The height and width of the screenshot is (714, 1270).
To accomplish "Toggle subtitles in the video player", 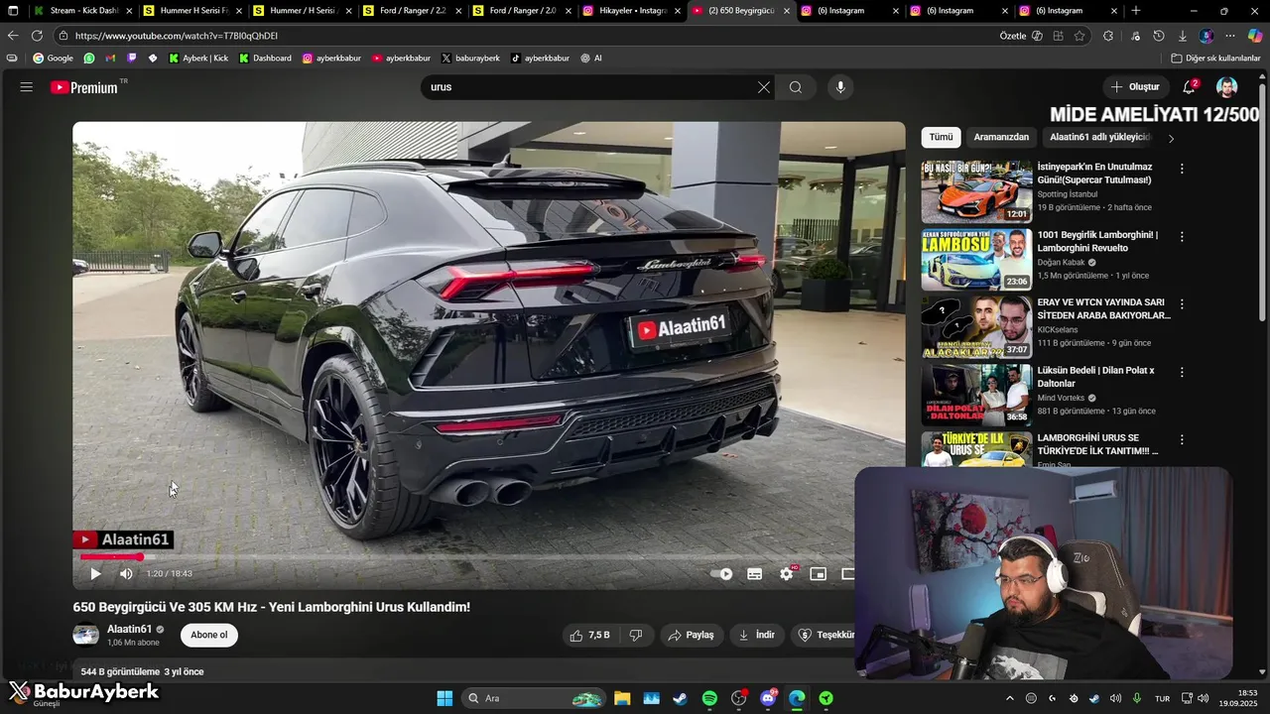I will pos(754,573).
